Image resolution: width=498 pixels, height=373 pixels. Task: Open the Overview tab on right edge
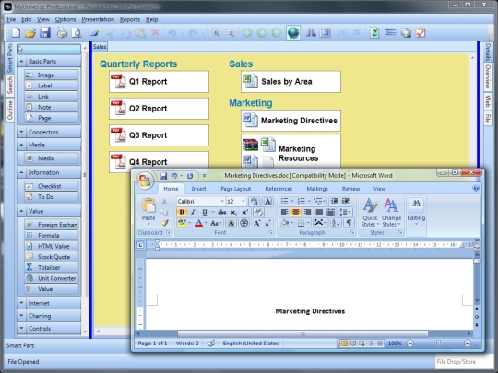[488, 76]
